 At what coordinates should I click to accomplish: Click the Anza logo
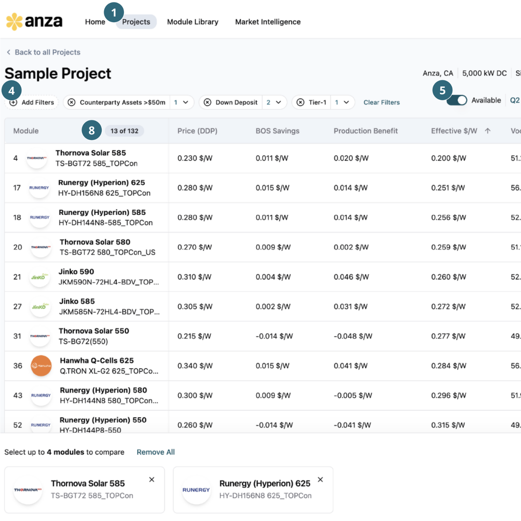[x=34, y=22]
